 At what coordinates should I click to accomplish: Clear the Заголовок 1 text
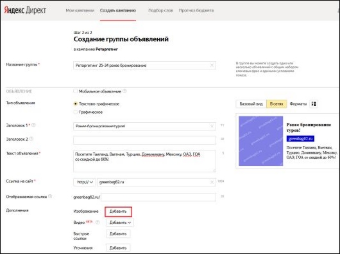click(212, 126)
